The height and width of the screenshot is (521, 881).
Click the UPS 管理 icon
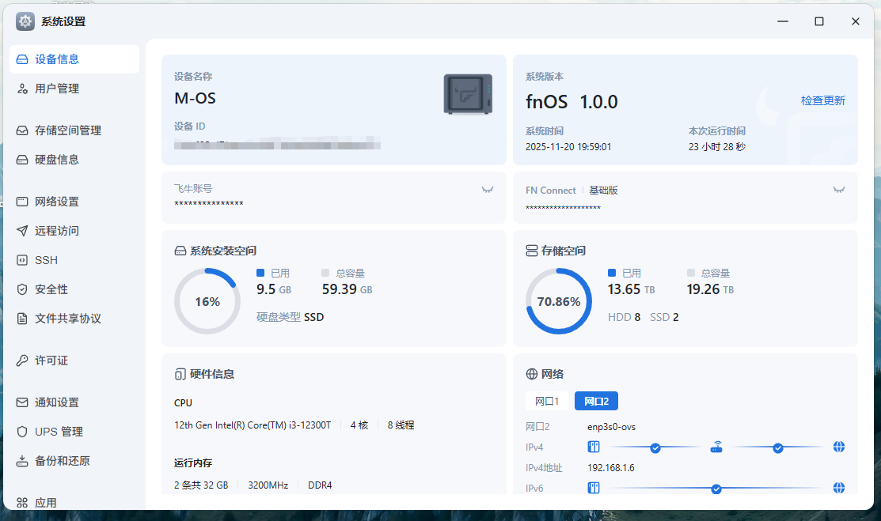[x=22, y=432]
